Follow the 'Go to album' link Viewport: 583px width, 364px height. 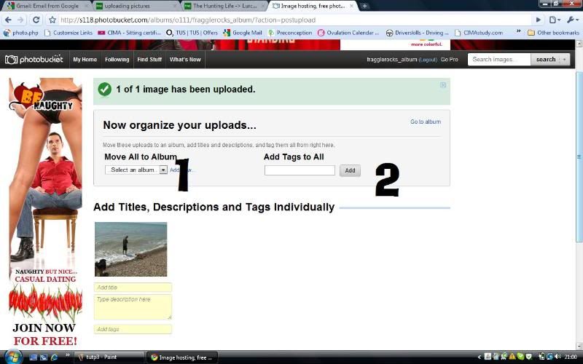[425, 122]
